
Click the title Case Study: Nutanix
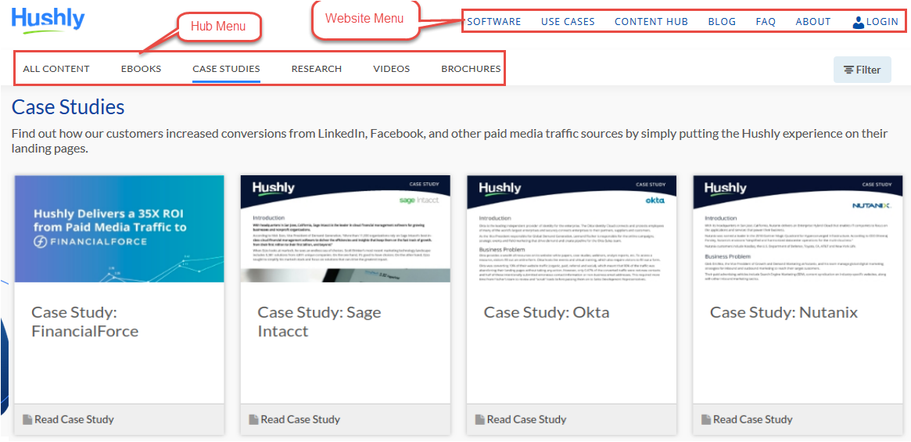pyautogui.click(x=784, y=312)
